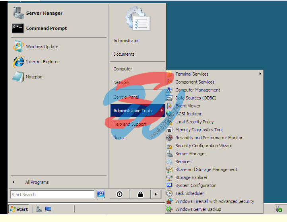Click Command Prompt label

point(47,28)
